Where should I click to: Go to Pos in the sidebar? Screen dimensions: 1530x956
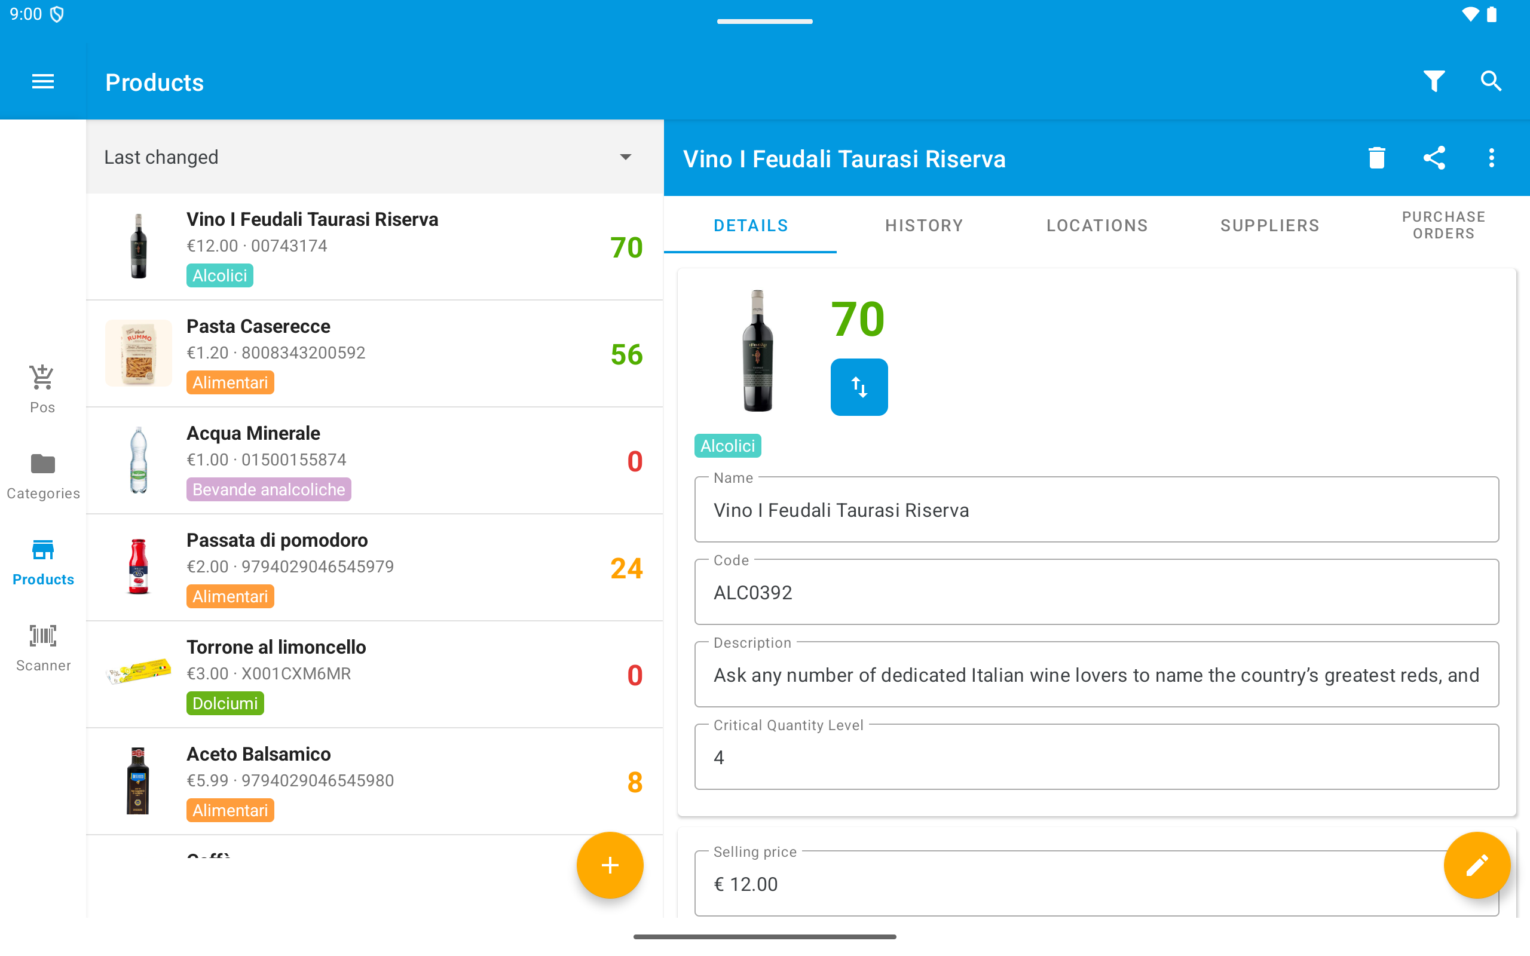(42, 389)
